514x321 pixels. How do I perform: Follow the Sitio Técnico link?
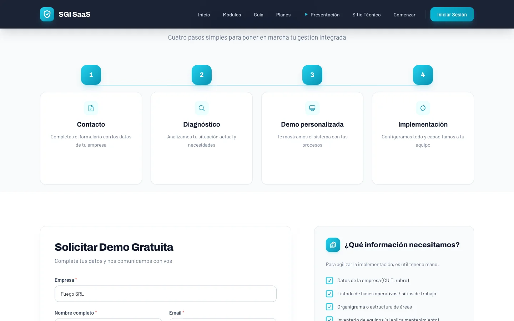pos(367,15)
